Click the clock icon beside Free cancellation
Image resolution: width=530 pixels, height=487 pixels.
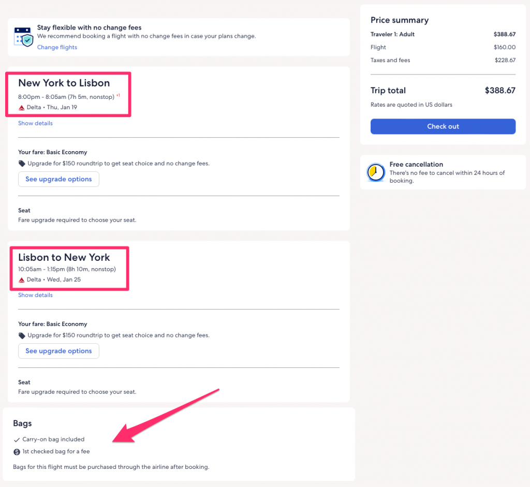click(x=375, y=172)
